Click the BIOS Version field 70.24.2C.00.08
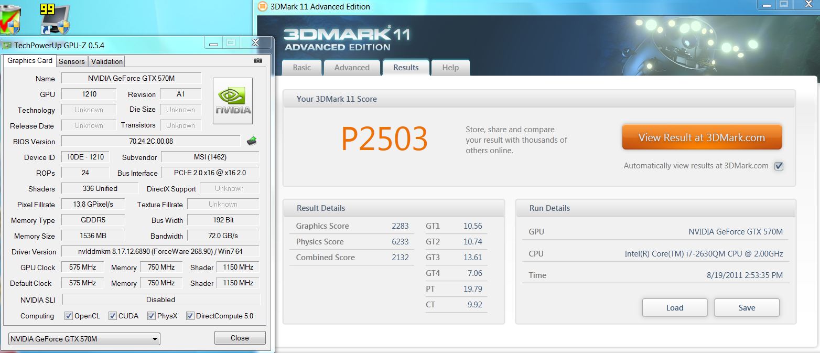Screen dimensions: 820x353 coord(151,141)
